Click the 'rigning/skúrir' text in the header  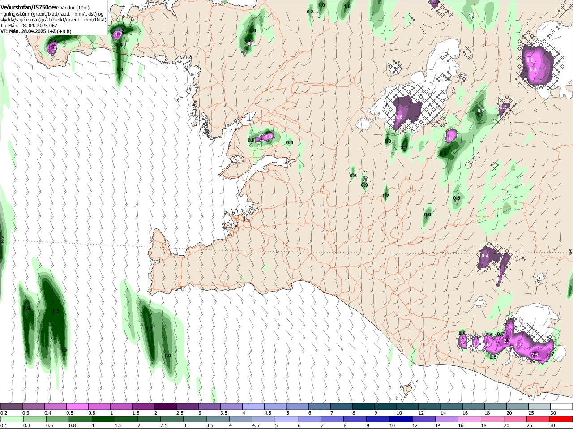(x=15, y=14)
